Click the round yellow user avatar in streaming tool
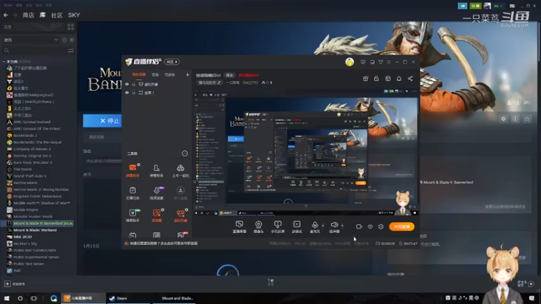The height and width of the screenshot is (304, 541). 350,62
